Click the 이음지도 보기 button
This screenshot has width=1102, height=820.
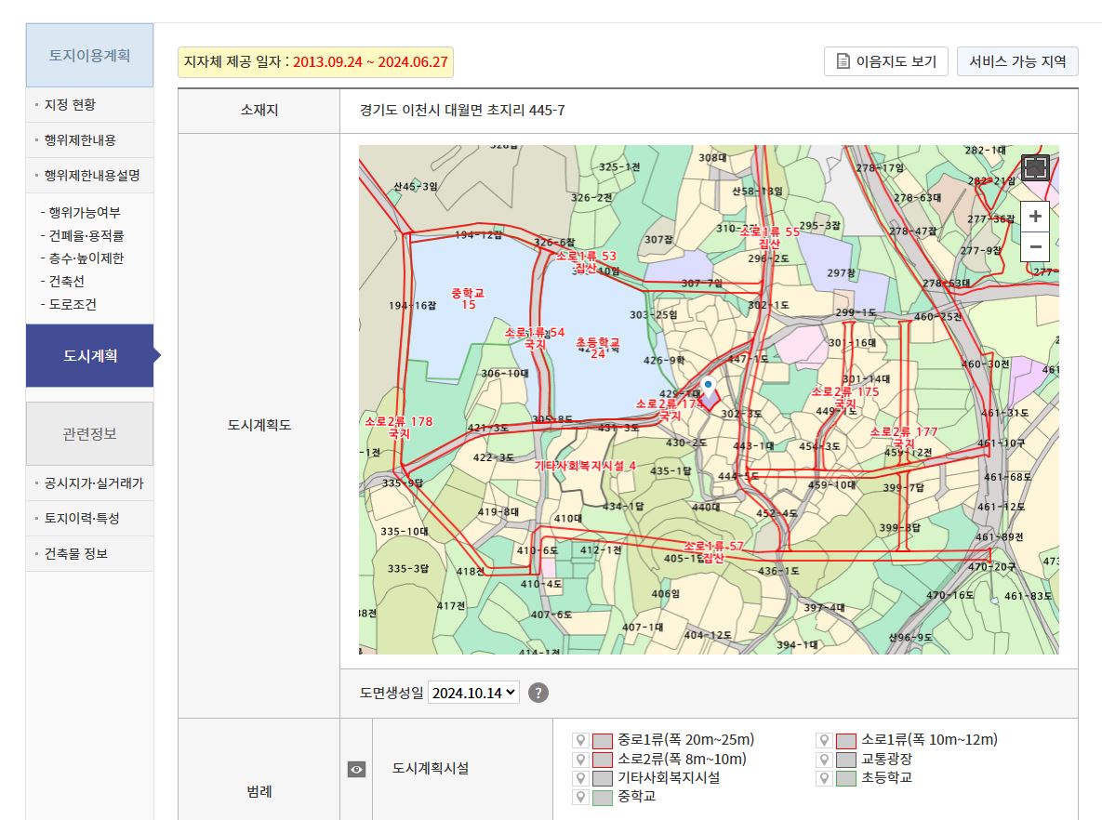pos(885,62)
